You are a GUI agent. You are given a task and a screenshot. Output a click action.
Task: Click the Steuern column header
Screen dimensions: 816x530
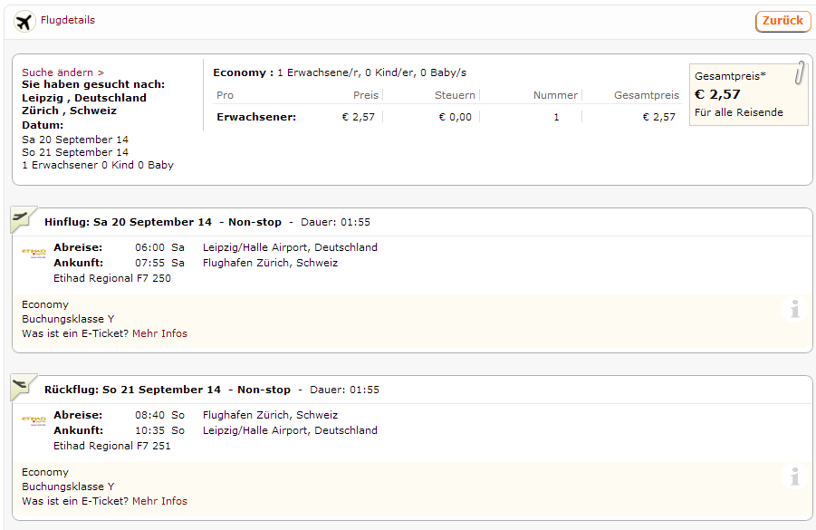(x=455, y=95)
